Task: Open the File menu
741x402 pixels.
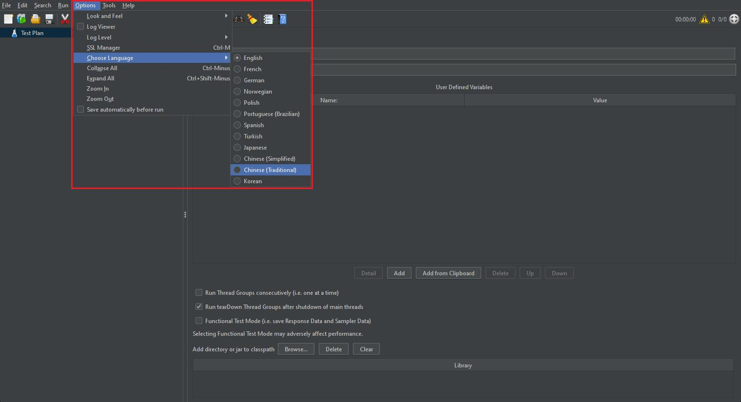Action: tap(6, 5)
